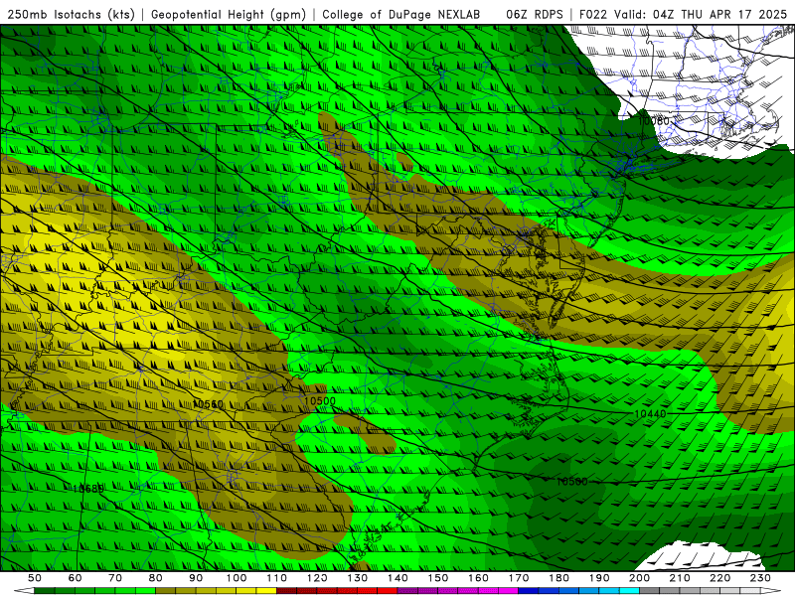Click the 10080 height contour label
This screenshot has height=596, width=795.
pyautogui.click(x=654, y=120)
